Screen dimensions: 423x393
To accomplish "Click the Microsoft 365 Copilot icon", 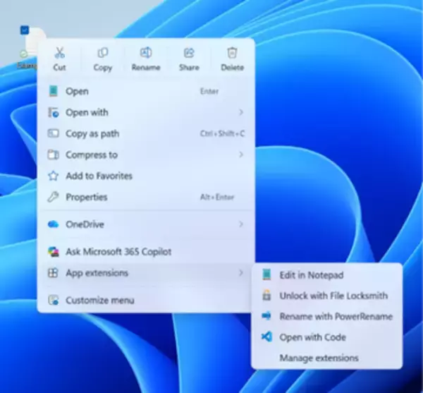I will (x=54, y=252).
